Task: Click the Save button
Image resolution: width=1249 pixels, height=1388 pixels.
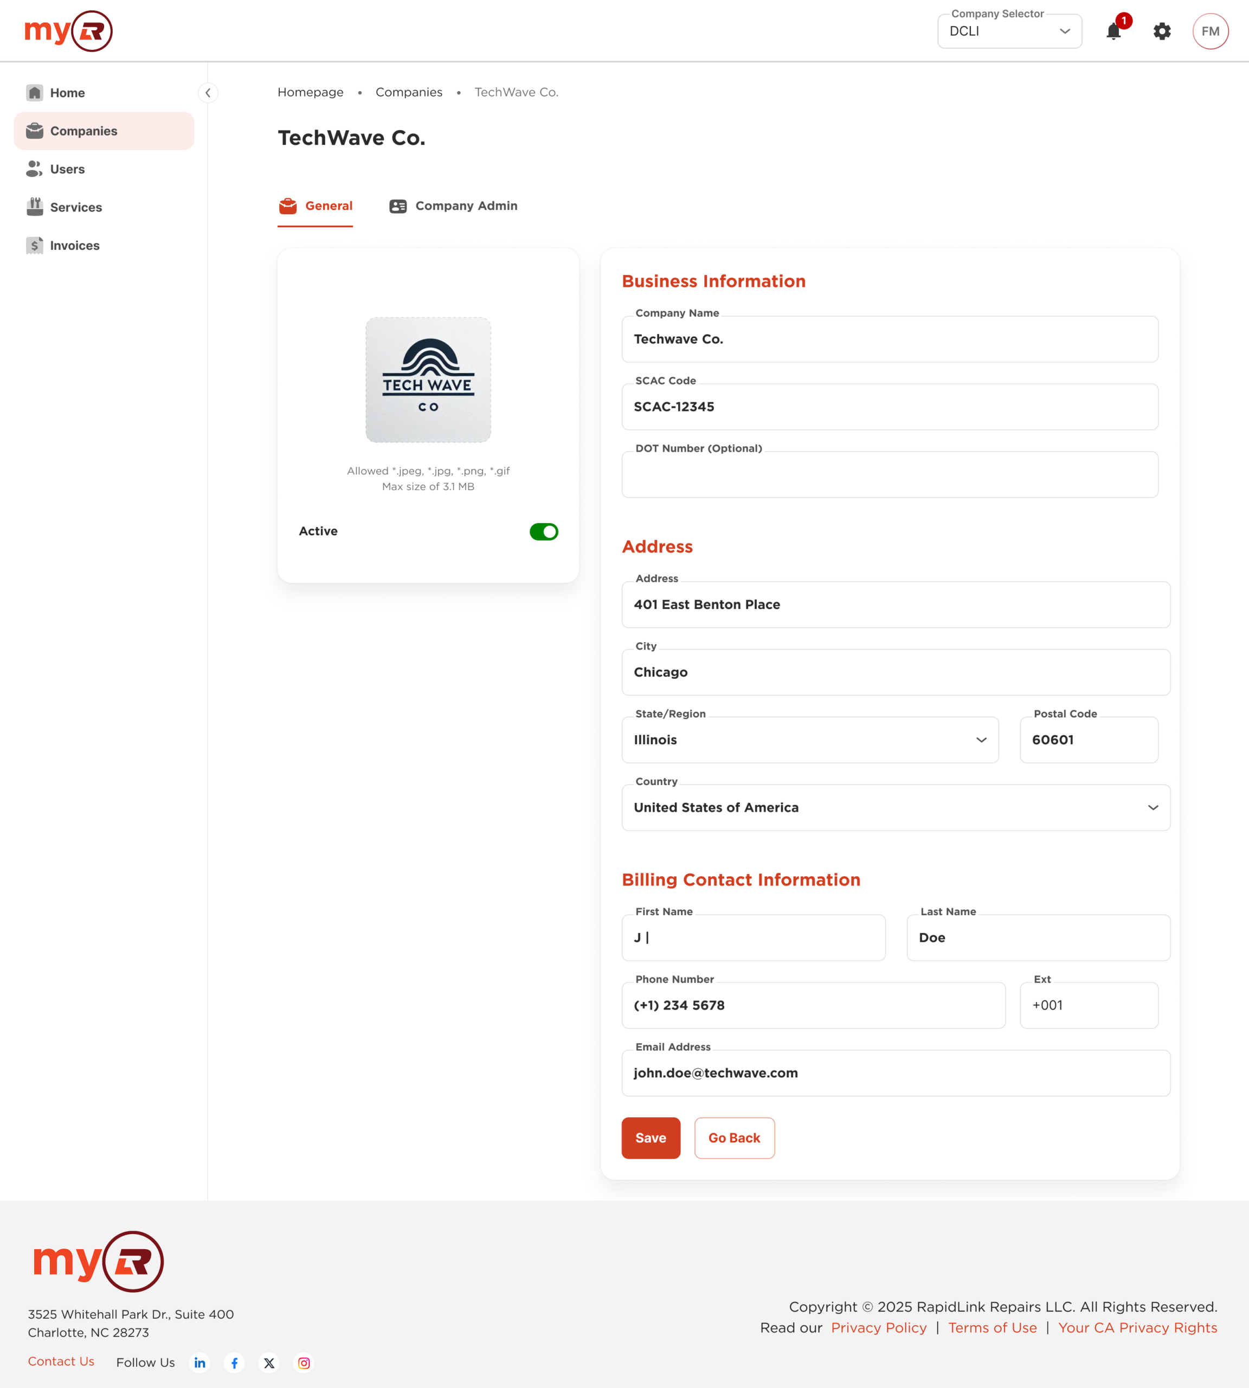Action: (x=650, y=1138)
